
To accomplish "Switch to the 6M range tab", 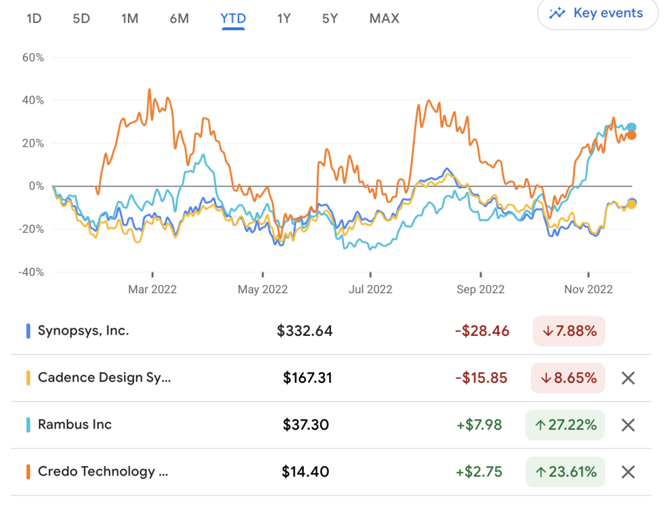I will [x=179, y=19].
